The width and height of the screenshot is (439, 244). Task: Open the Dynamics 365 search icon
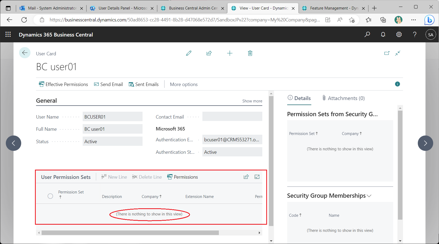point(367,34)
